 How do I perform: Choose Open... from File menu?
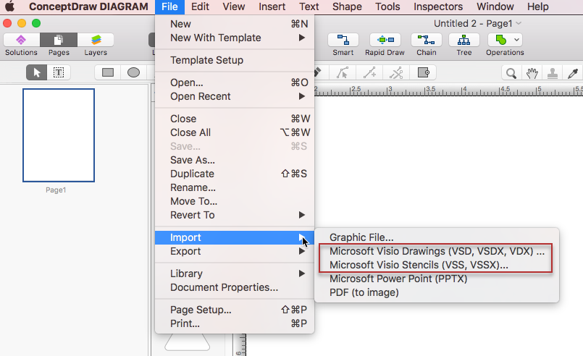click(235, 82)
